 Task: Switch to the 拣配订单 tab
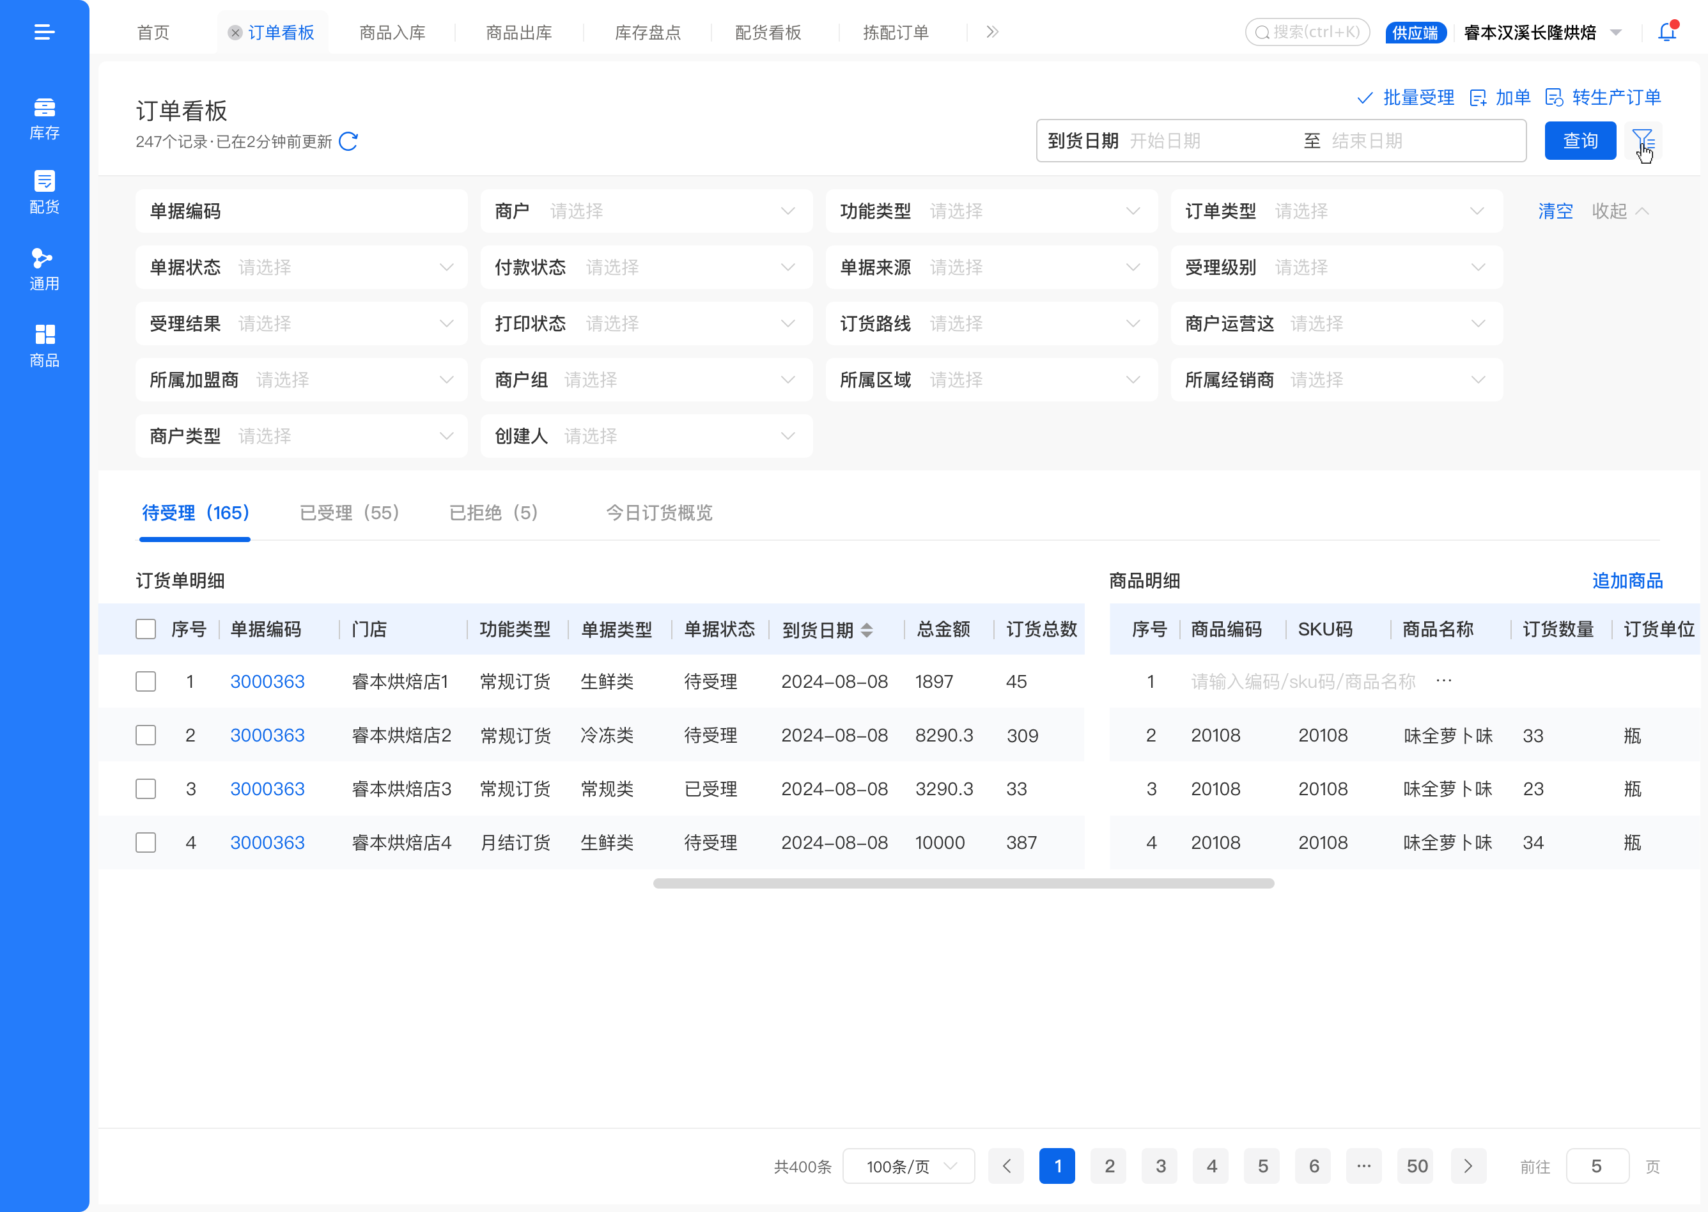(x=896, y=33)
